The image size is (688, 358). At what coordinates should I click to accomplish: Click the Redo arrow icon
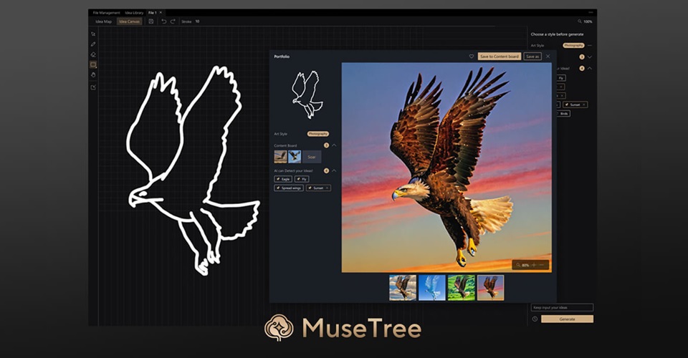pyautogui.click(x=173, y=21)
